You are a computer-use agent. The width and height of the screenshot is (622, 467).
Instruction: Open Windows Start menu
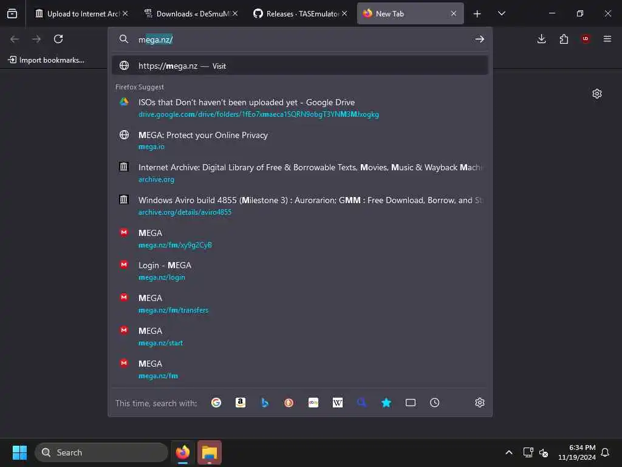point(19,452)
